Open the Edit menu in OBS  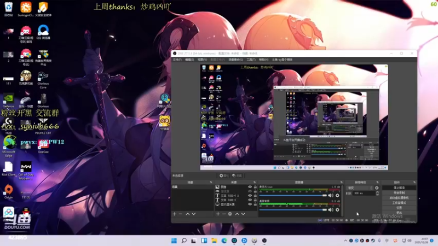click(x=189, y=60)
